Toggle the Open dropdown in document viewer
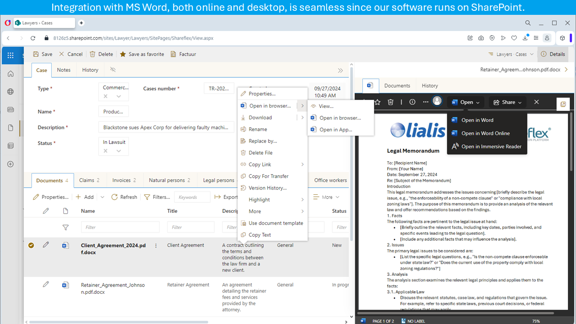 coord(466,102)
